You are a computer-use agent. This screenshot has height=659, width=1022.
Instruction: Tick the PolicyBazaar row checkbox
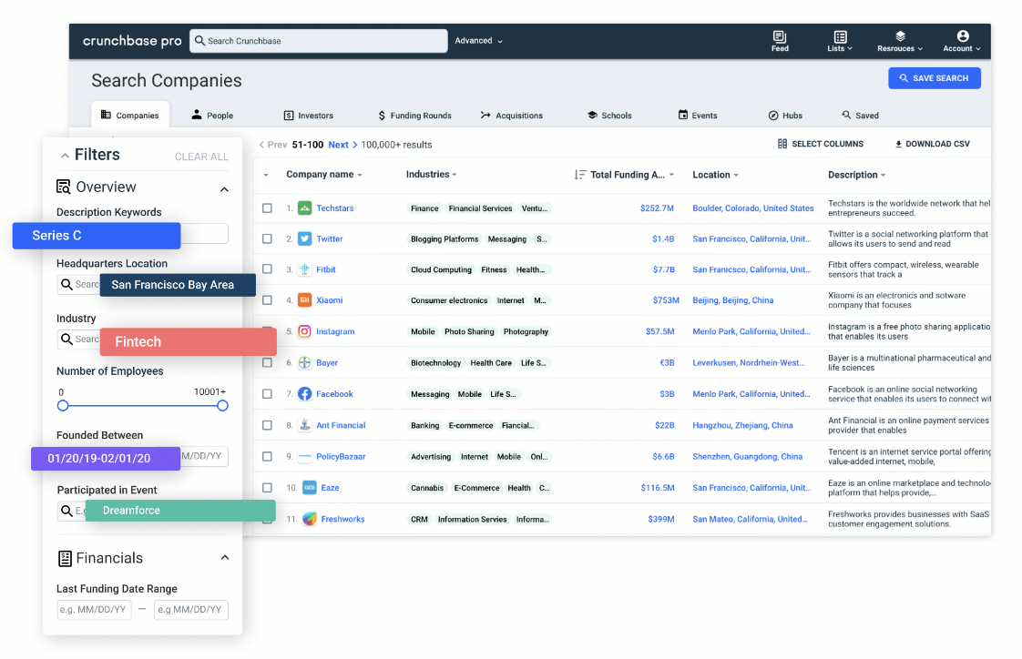pos(267,457)
